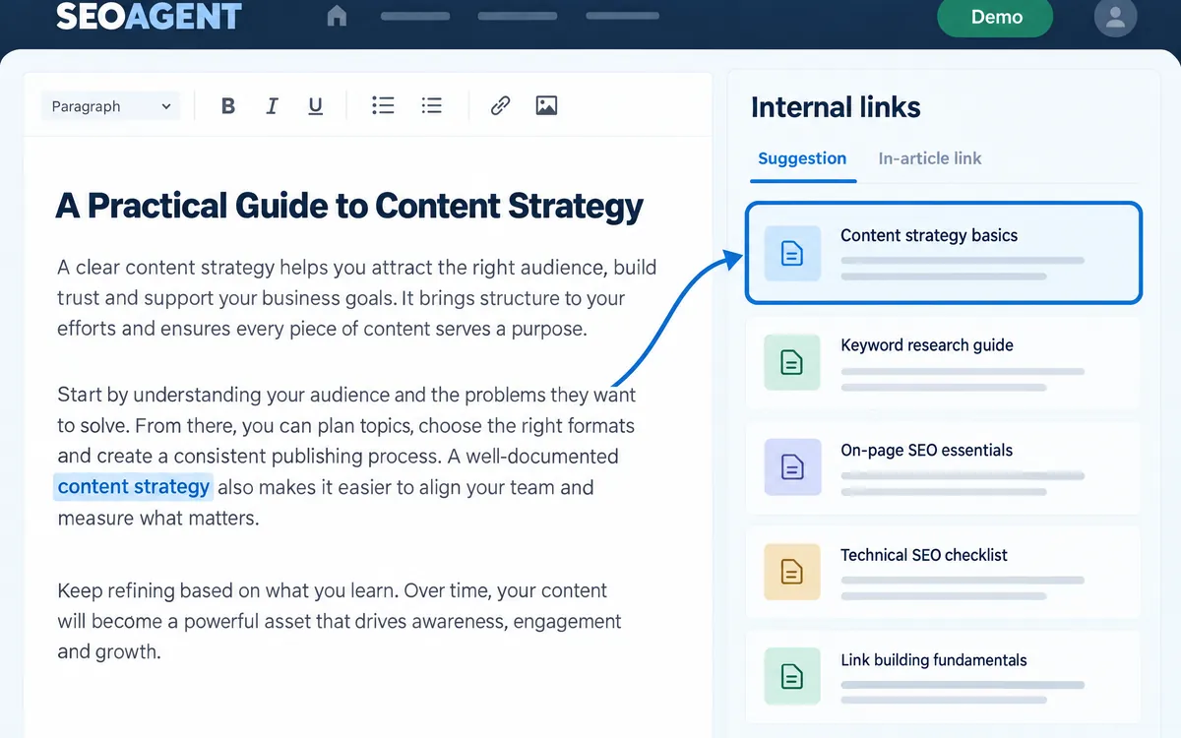Click the blue document icon for Content strategy basics
The image size is (1181, 738).
click(791, 253)
